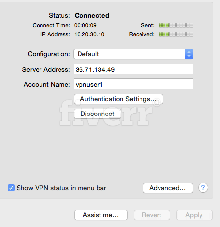The width and height of the screenshot is (220, 227).
Task: Click the Sent traffic indicator bar
Action: coord(176,25)
